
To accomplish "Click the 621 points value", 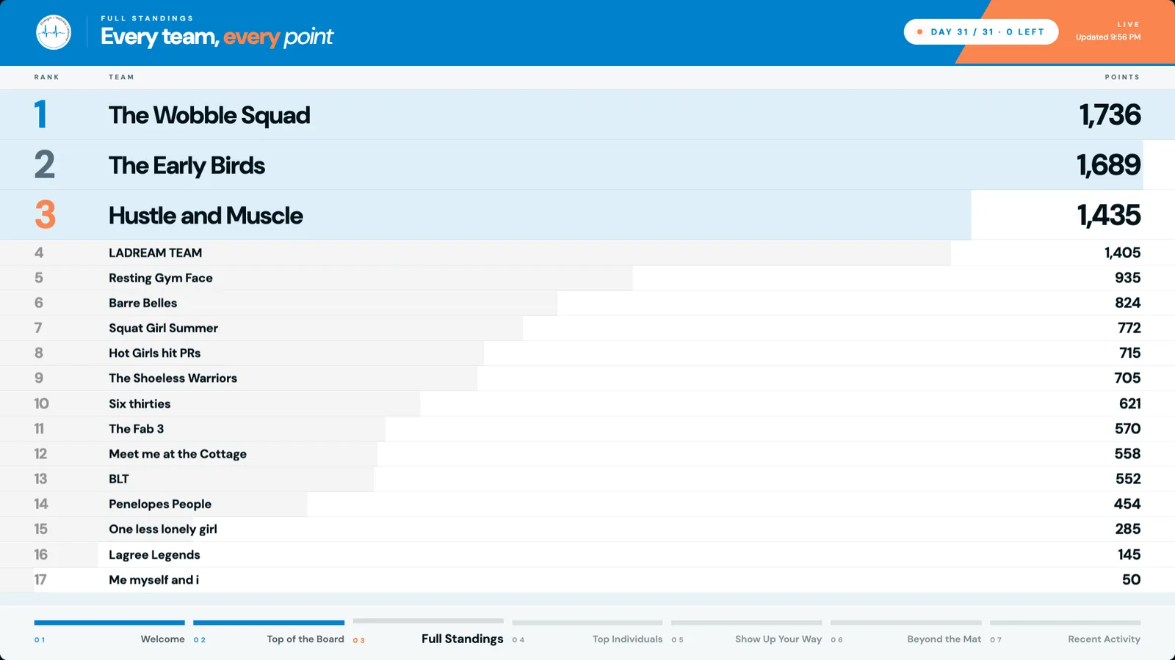I will pyautogui.click(x=1130, y=403).
